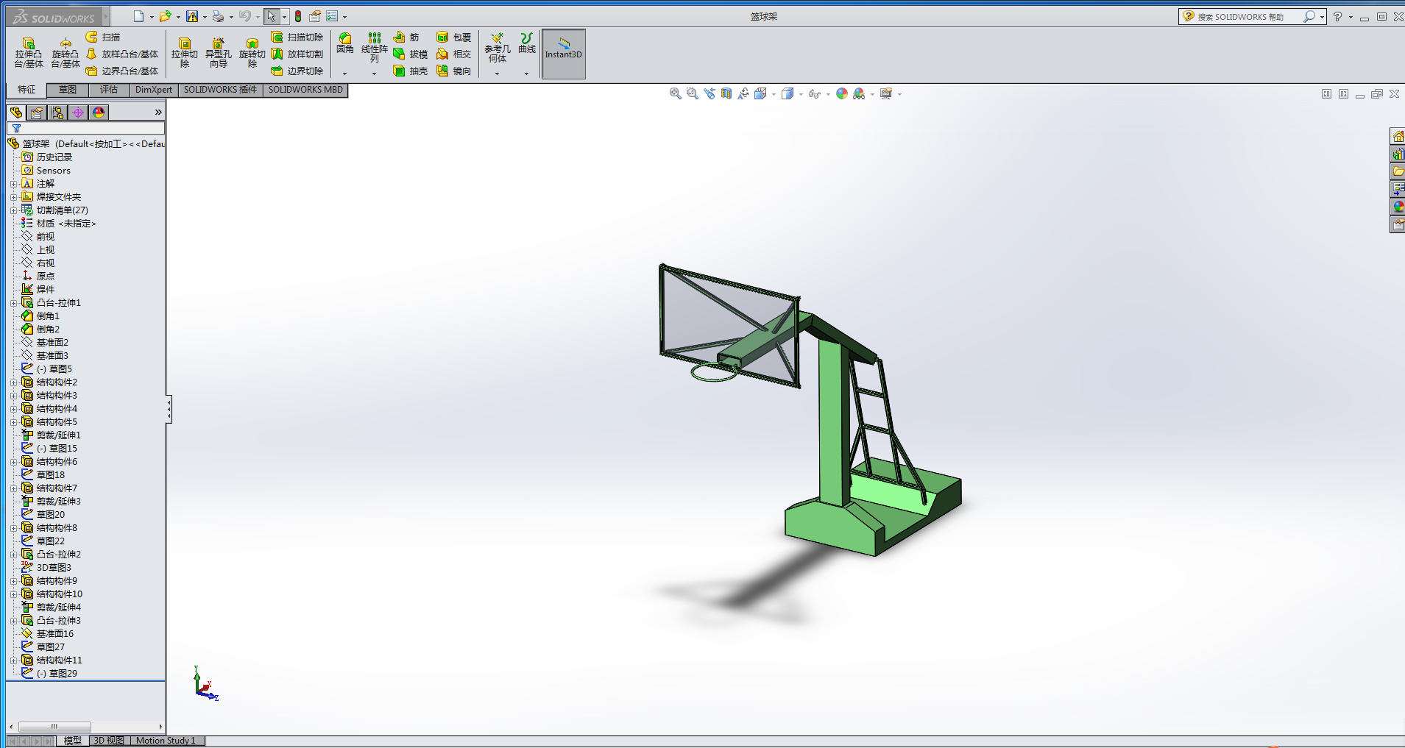Open the SOLIDWORKS MBD tab
The width and height of the screenshot is (1405, 748).
[x=305, y=90]
